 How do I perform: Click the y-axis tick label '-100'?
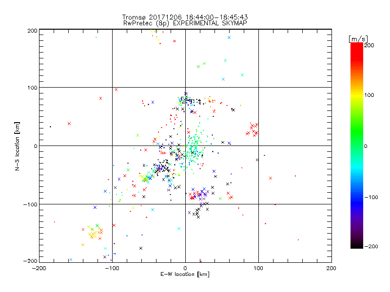click(30, 204)
